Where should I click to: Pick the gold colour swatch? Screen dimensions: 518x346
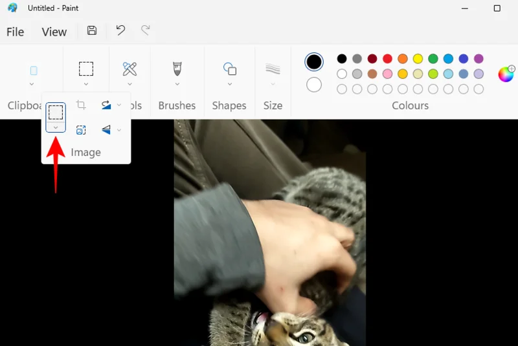[403, 74]
